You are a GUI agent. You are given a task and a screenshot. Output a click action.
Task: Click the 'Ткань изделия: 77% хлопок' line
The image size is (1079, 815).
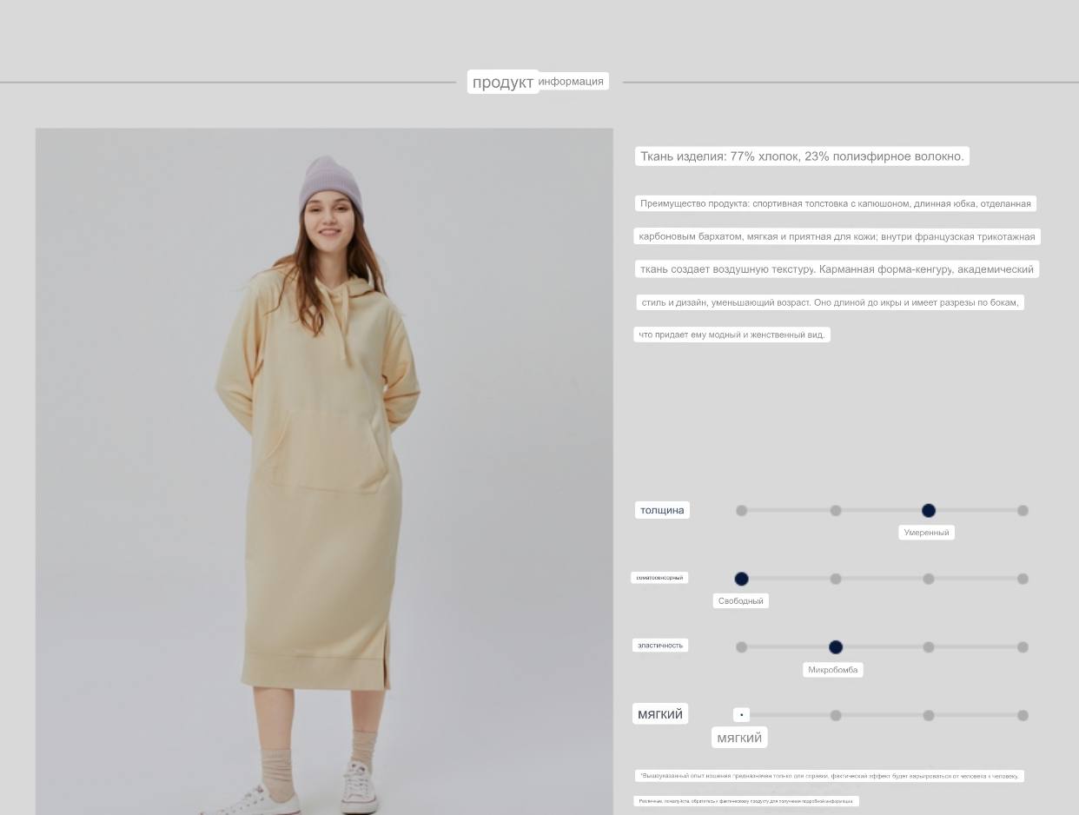[802, 156]
